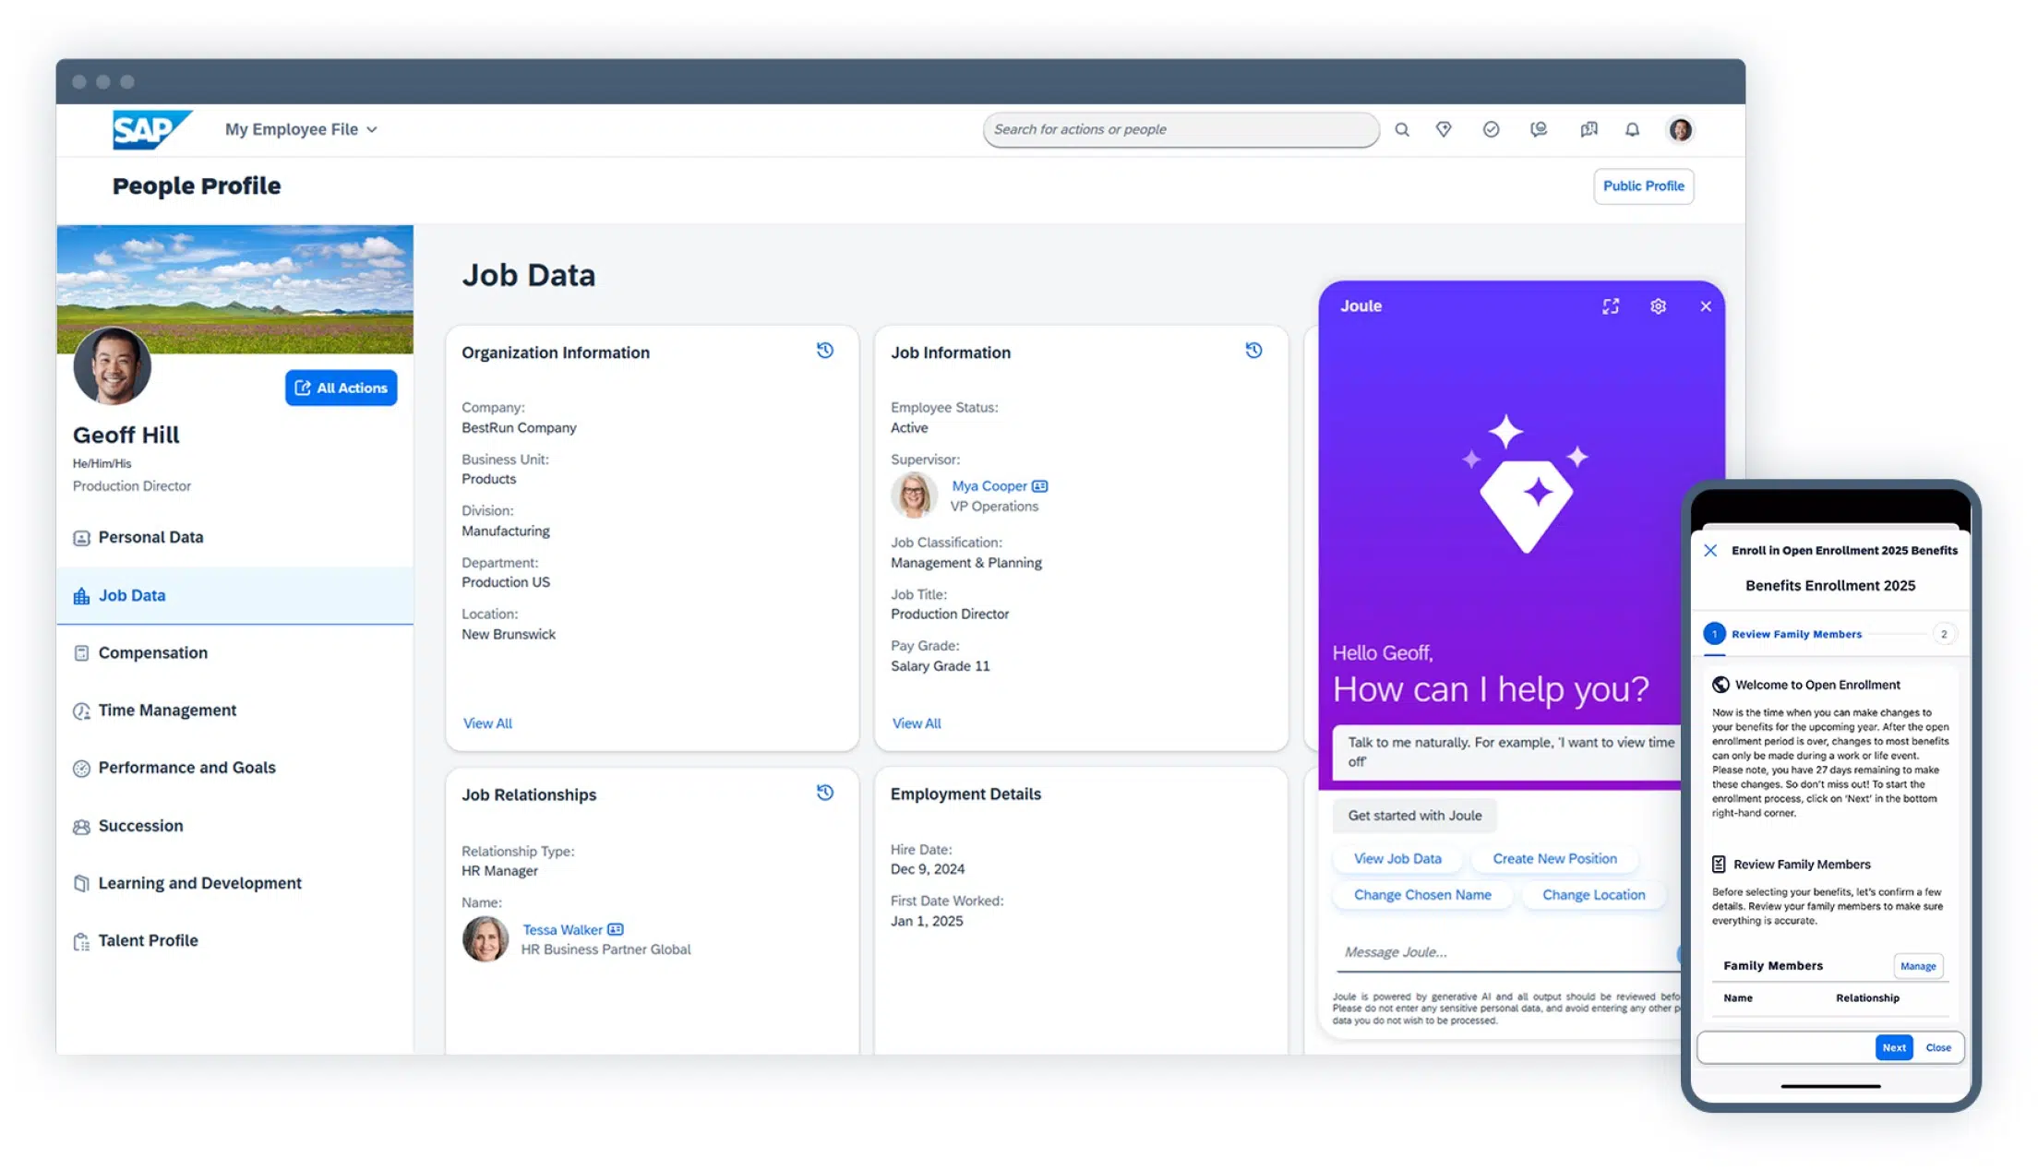This screenshot has height=1170, width=2038.
Task: Expand Joule panel to full screen
Action: [1611, 306]
